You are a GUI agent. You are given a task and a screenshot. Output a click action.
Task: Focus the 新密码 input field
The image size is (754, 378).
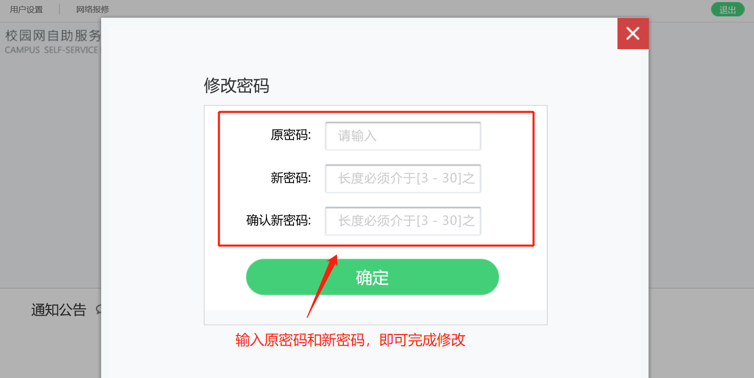pos(403,178)
